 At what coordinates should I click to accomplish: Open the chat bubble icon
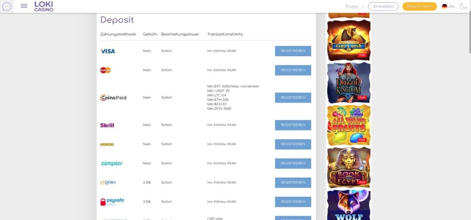point(7,6)
